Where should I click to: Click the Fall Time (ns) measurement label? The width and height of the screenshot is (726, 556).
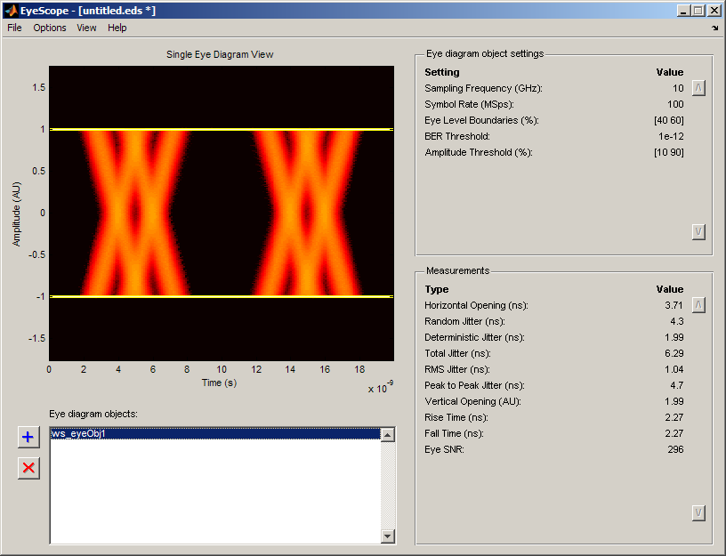click(455, 433)
